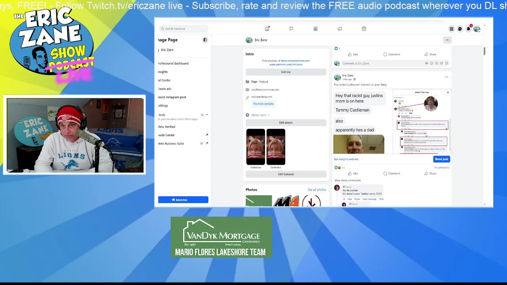Viewport: 507px width, 285px height.
Task: Open the Pages flag icon in top bar
Action: pos(291,29)
